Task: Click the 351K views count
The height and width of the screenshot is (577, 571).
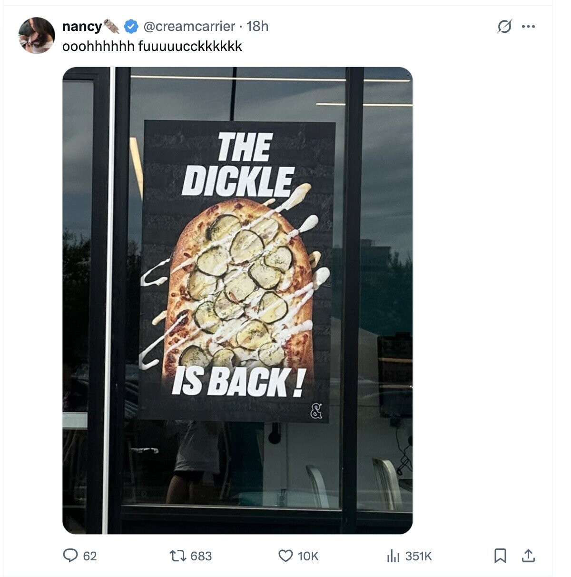Action: 419,556
